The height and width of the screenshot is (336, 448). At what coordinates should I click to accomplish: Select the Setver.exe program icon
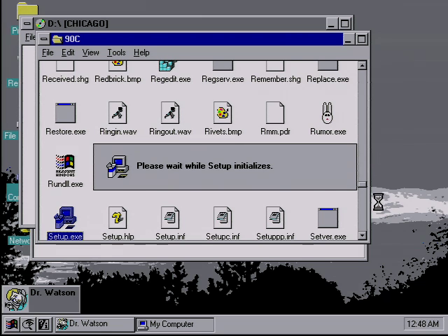328,218
